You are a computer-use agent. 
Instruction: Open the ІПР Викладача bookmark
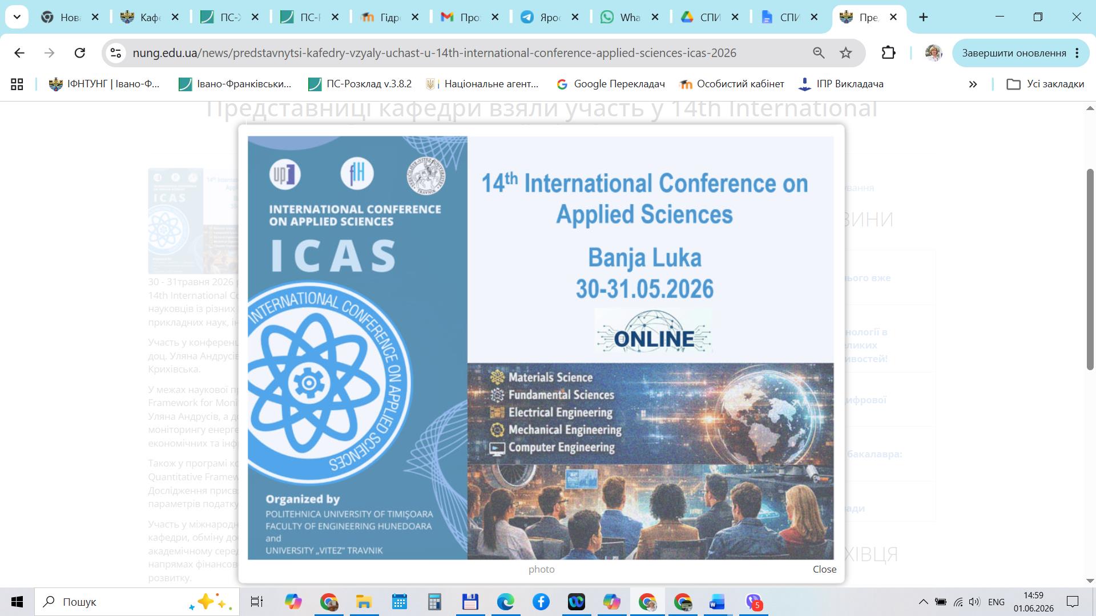(x=841, y=84)
